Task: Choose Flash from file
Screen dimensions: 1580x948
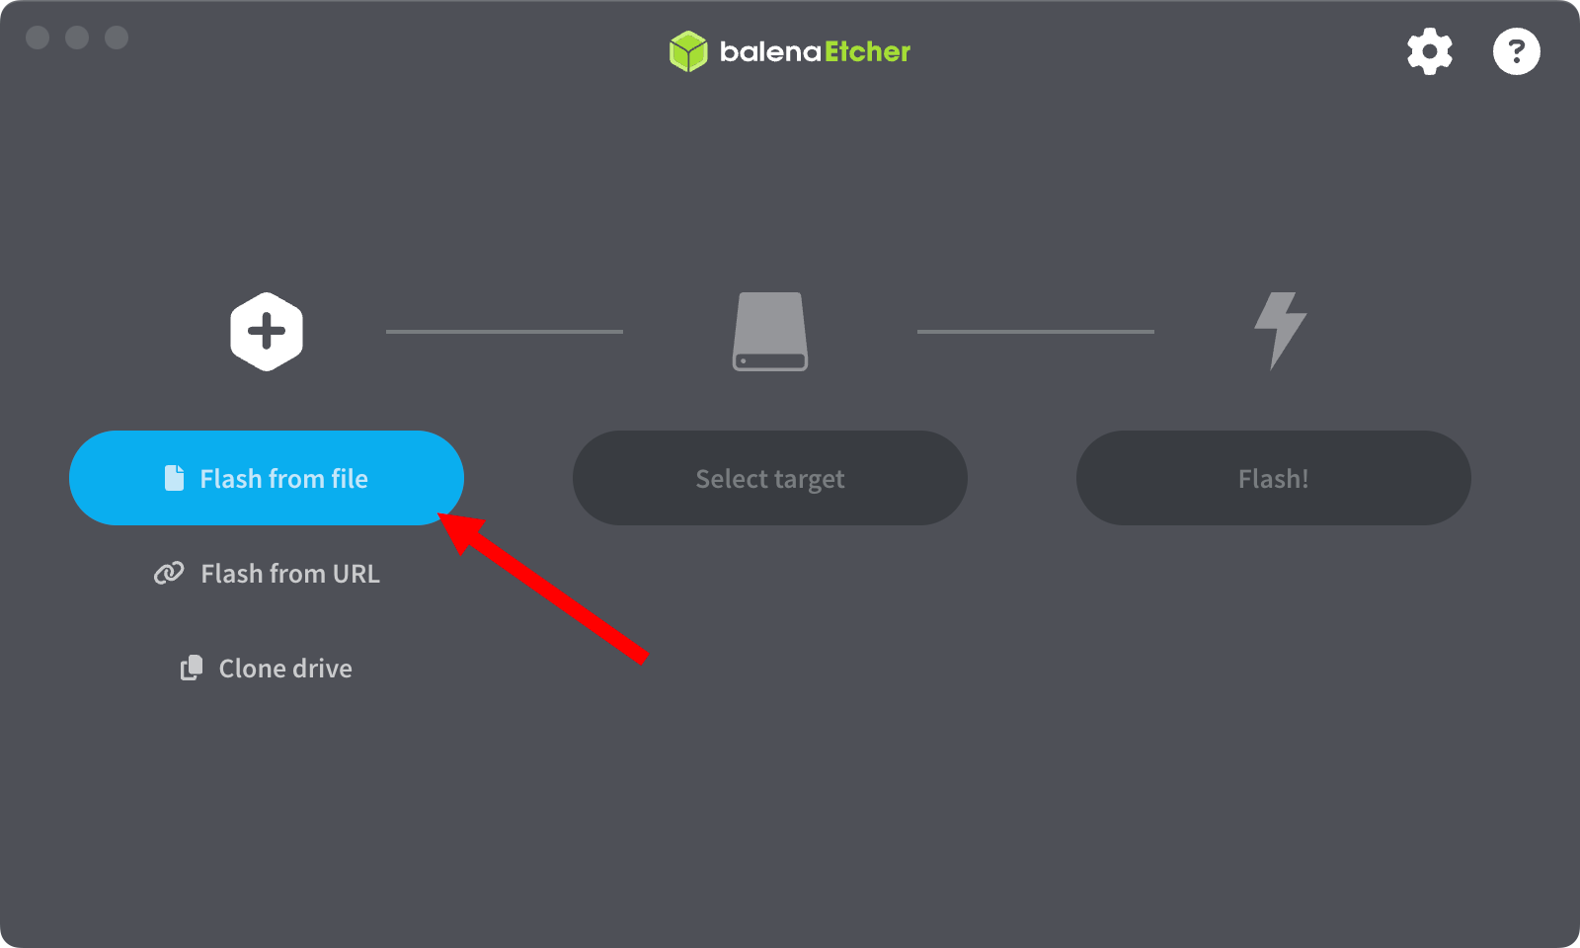Action: (x=267, y=478)
